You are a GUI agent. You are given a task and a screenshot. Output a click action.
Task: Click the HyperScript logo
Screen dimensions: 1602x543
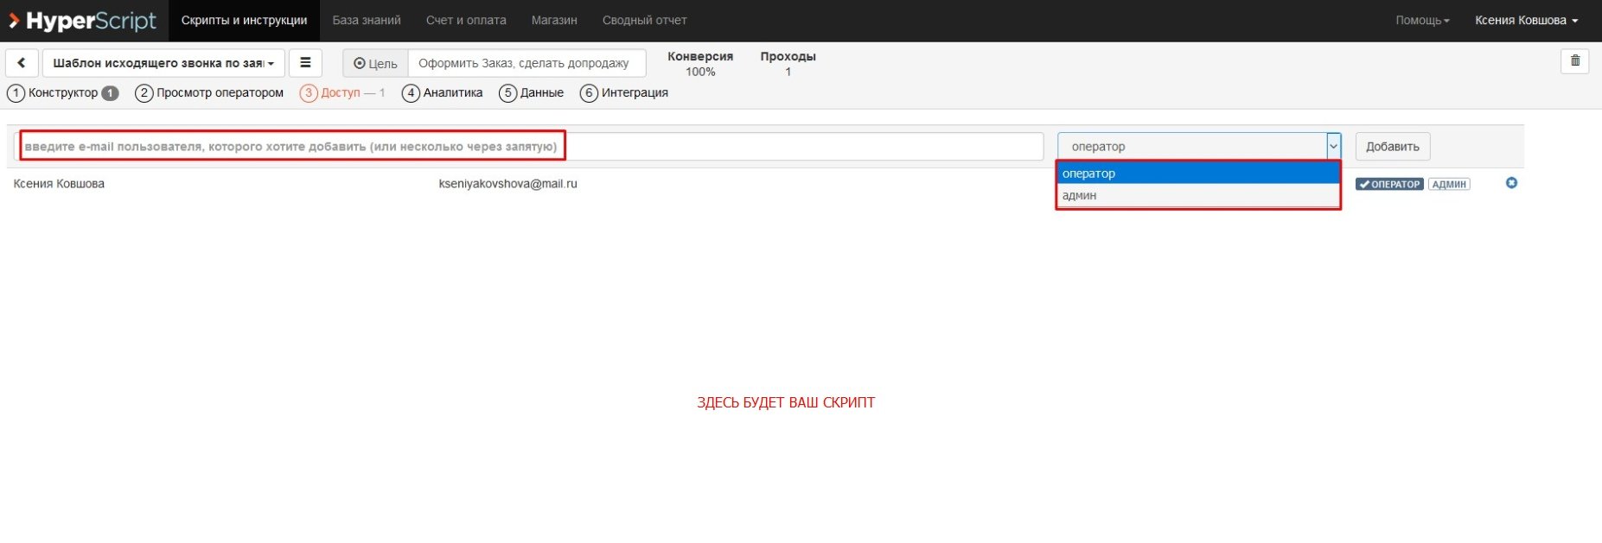(x=83, y=20)
